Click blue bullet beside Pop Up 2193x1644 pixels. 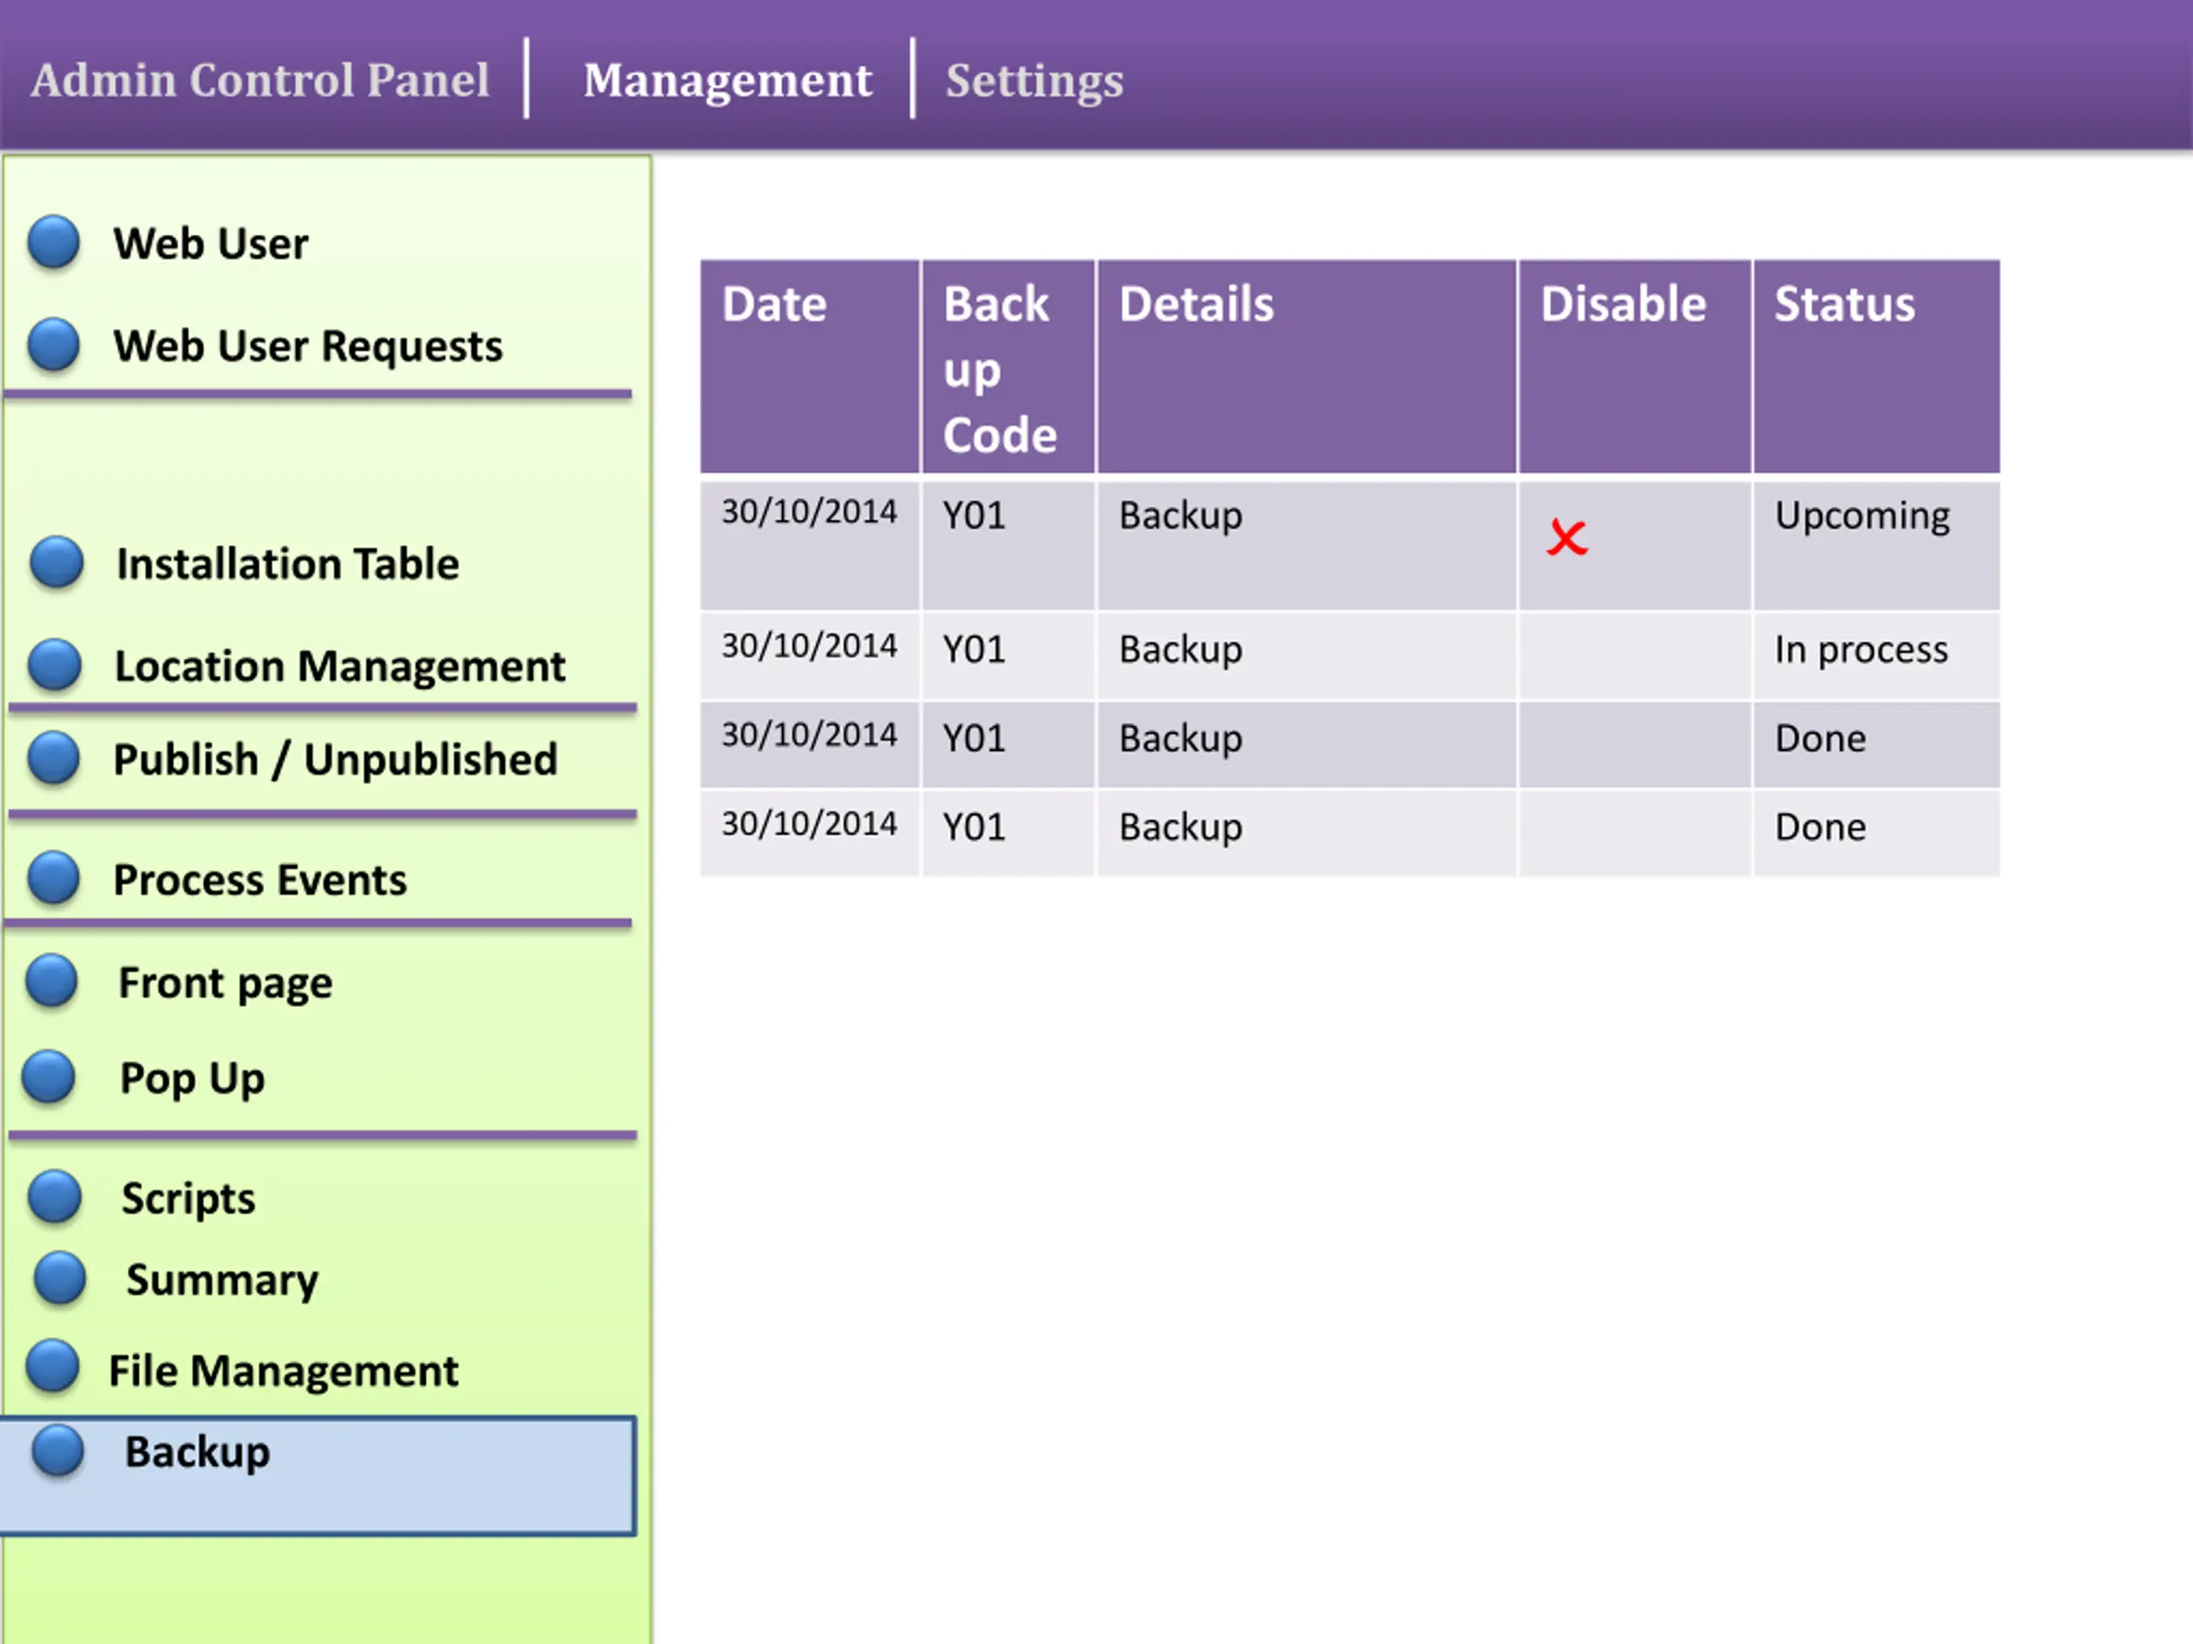pyautogui.click(x=49, y=1076)
